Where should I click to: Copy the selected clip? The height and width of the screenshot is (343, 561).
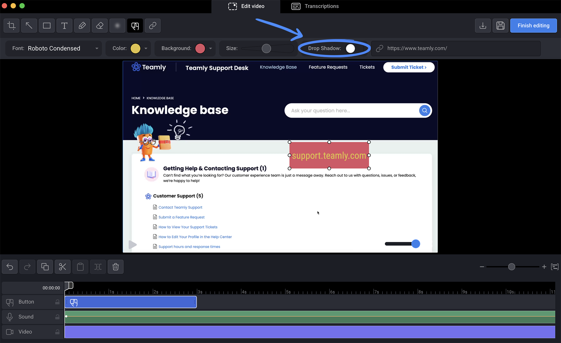[45, 267]
